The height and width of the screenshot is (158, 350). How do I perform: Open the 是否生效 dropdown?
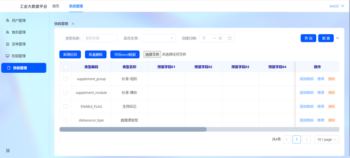click(x=158, y=38)
